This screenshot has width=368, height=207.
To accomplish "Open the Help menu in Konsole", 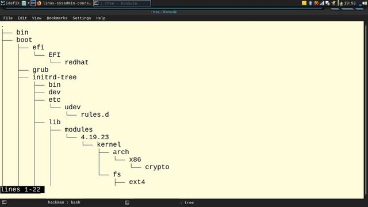I will pyautogui.click(x=101, y=18).
